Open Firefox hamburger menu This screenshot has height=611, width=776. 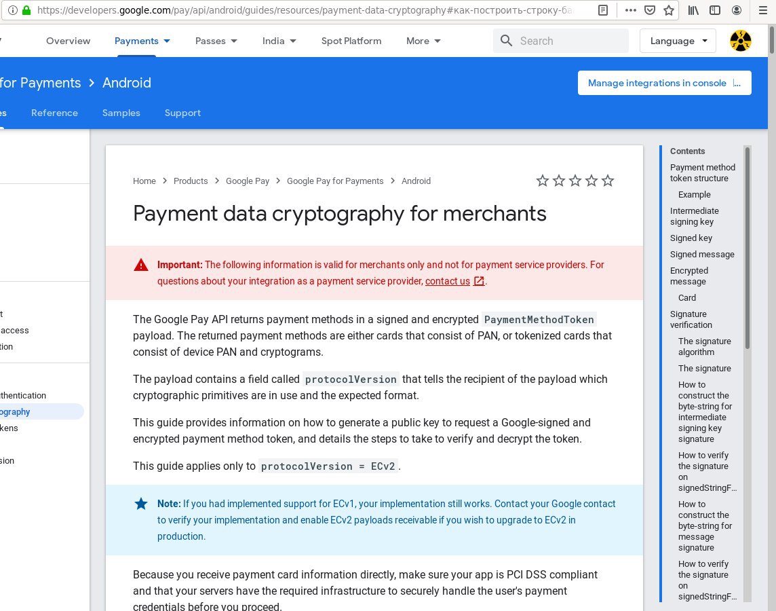(763, 10)
